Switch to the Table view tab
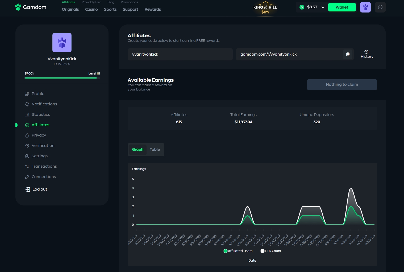 (x=155, y=150)
